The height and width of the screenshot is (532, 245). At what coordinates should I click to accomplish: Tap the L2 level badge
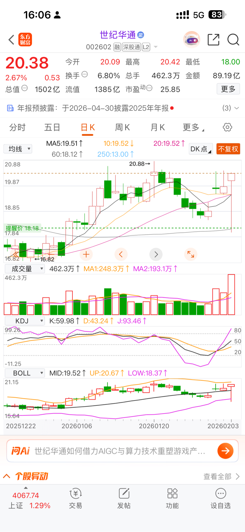[x=146, y=47]
